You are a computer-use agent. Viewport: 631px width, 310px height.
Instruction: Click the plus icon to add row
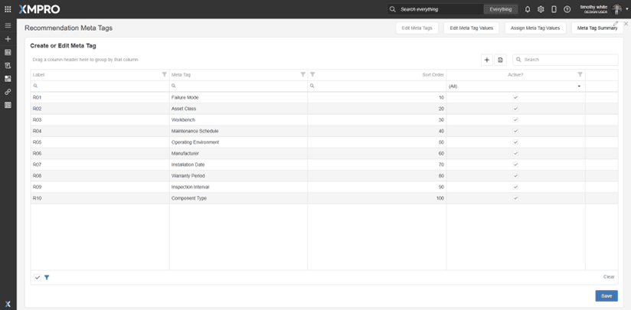pos(487,60)
